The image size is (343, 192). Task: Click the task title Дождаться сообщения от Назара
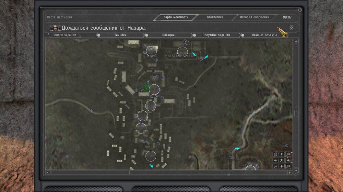(x=104, y=28)
